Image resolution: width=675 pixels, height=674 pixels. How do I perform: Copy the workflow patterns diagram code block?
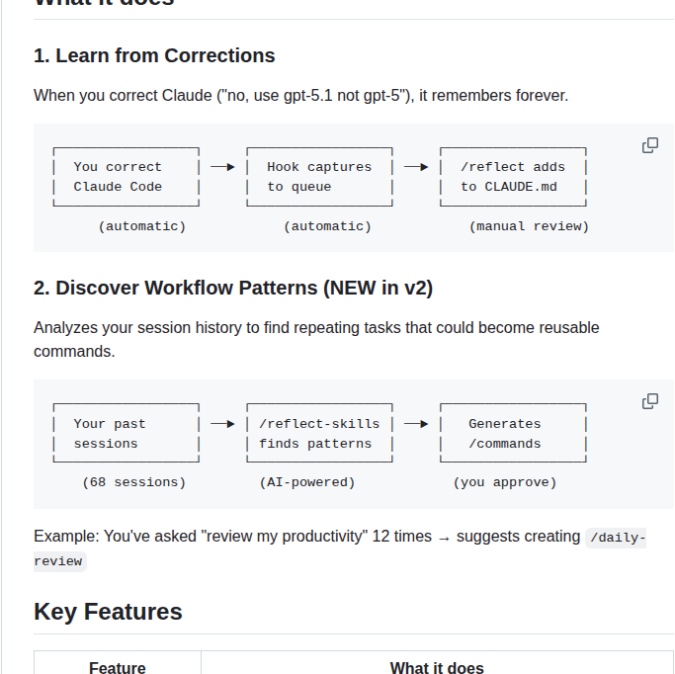tap(650, 401)
